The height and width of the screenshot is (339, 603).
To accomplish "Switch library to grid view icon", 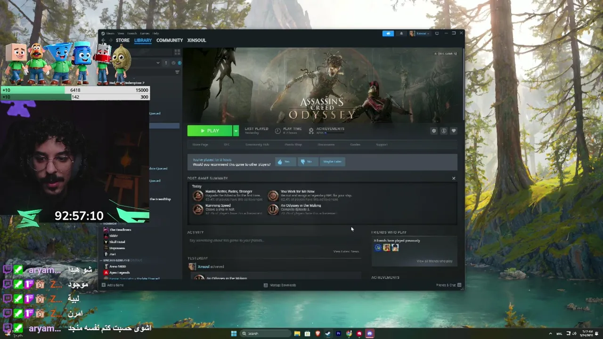I will [177, 52].
